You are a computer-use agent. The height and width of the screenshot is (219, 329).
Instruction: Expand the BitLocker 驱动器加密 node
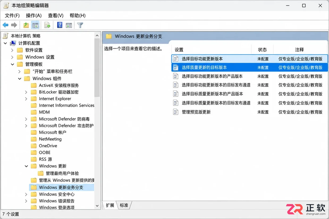click(26, 92)
